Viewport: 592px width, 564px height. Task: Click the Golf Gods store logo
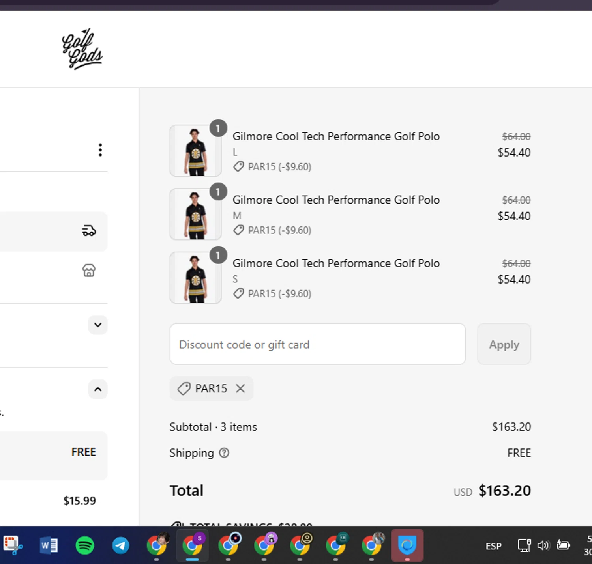coord(82,49)
